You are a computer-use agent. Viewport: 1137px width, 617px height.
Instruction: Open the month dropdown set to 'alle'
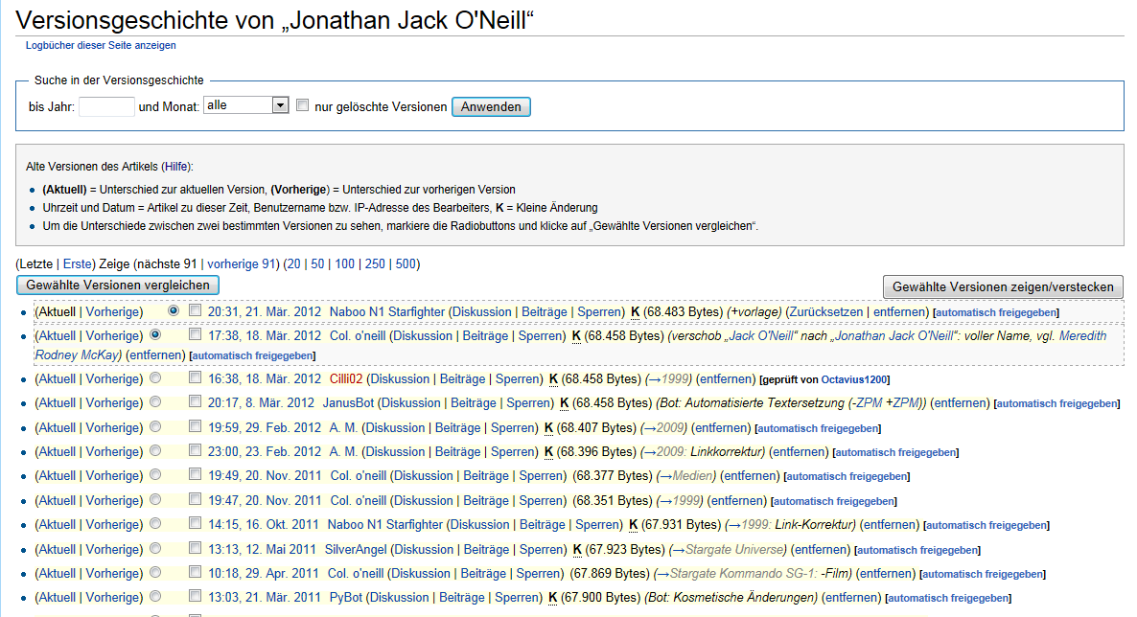click(245, 105)
